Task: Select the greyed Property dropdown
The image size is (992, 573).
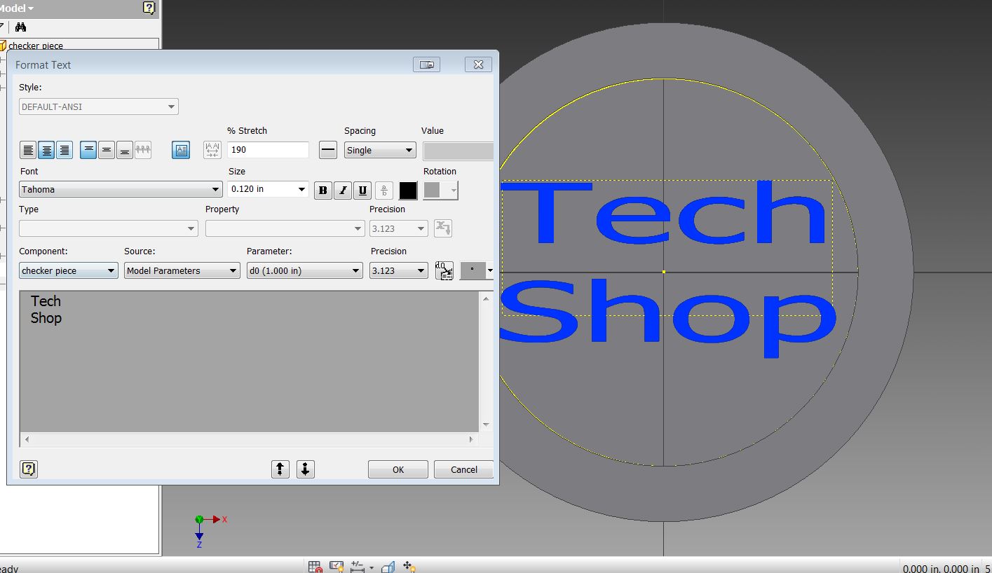Action: pos(285,228)
